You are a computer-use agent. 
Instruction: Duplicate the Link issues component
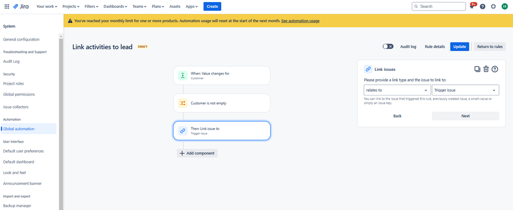click(478, 69)
